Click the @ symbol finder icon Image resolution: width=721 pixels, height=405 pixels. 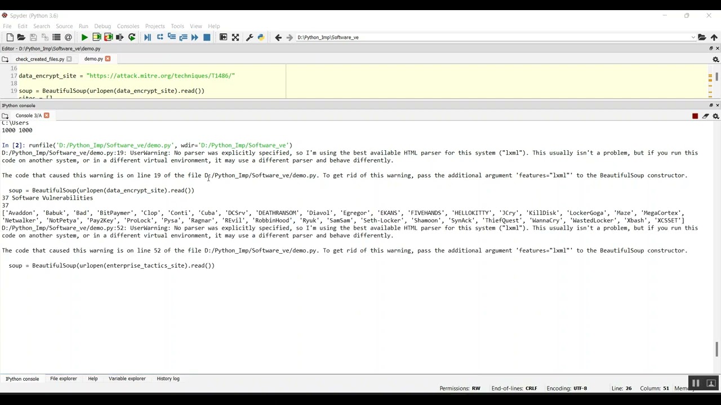[x=68, y=37]
